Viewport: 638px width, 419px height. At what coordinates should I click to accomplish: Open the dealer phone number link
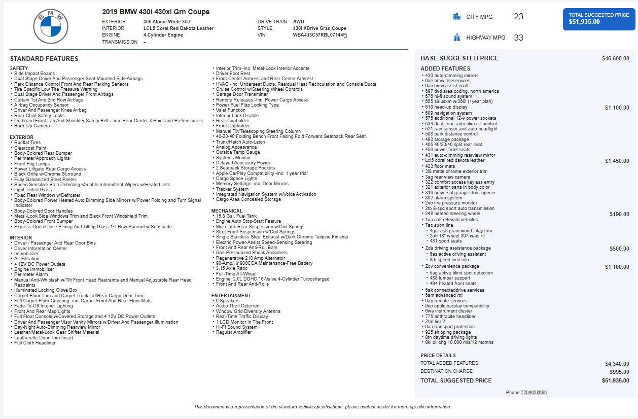pos(534,393)
